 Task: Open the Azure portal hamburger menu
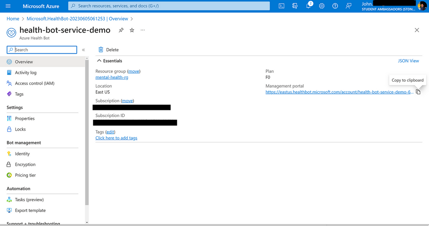8,6
